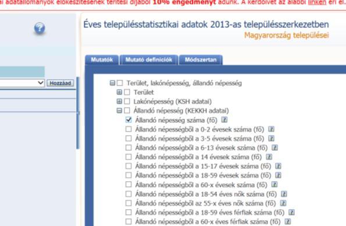Click the Éves településstatisztikai adatok page title
The width and height of the screenshot is (346, 226).
click(x=206, y=24)
